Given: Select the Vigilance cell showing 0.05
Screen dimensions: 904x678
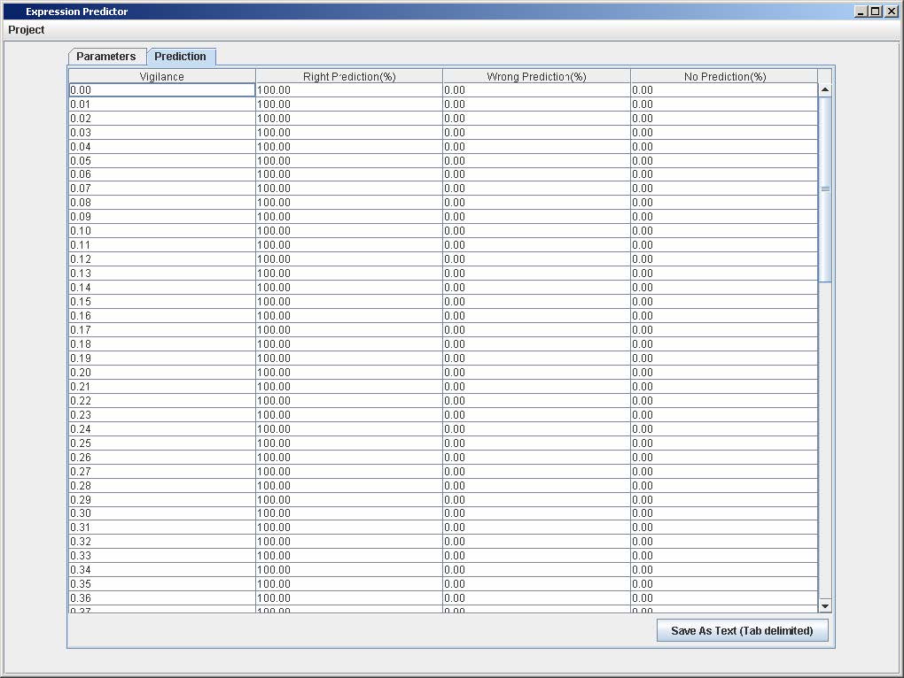Looking at the screenshot, I should tap(162, 161).
